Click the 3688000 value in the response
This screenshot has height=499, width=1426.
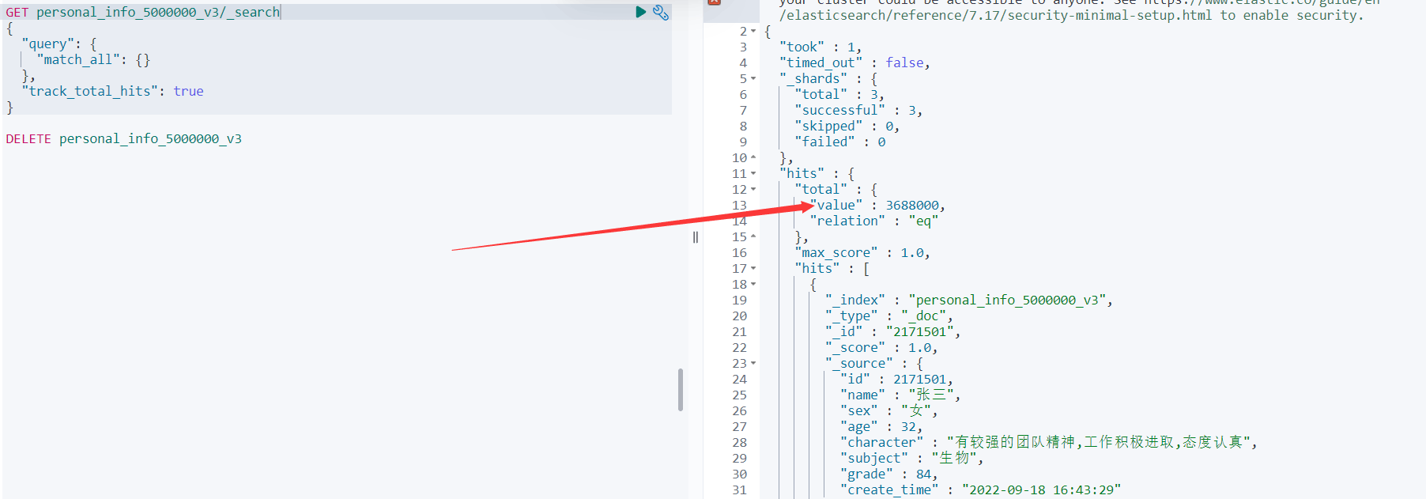click(x=912, y=206)
